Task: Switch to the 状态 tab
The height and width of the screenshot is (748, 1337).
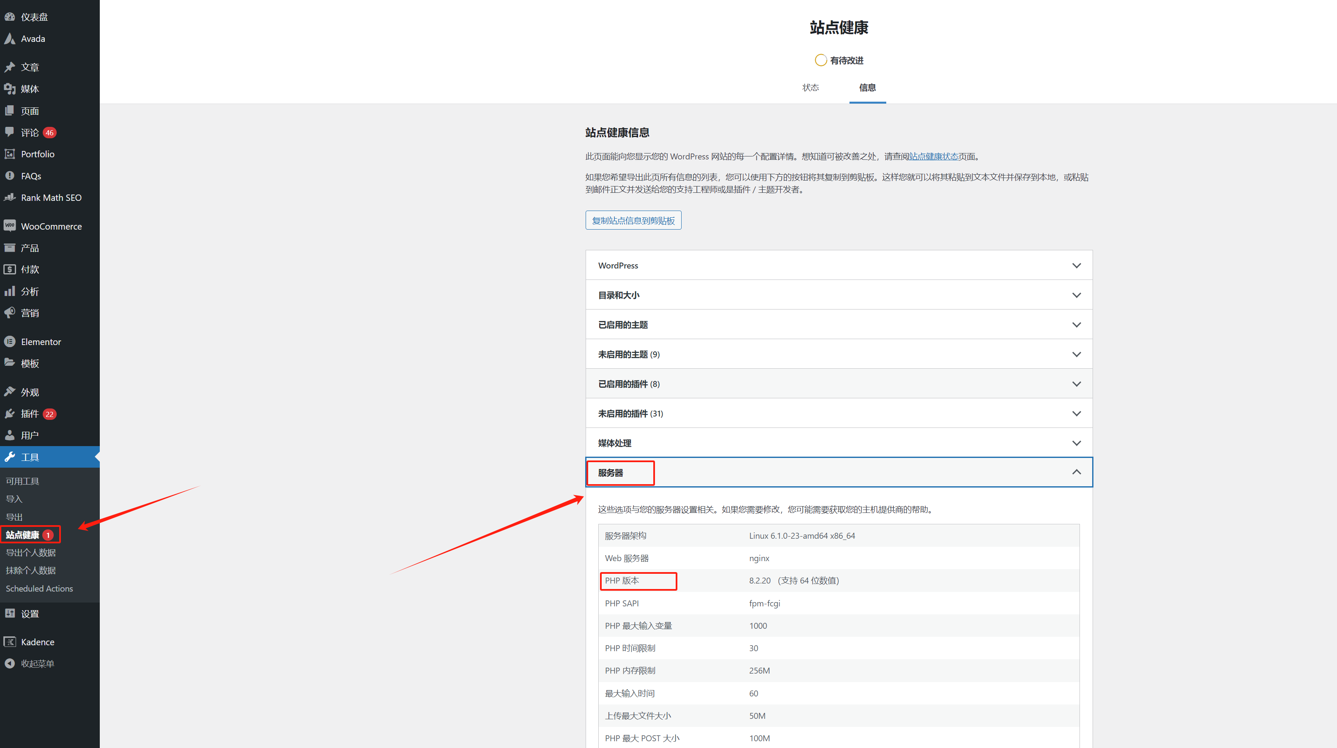Action: (x=811, y=88)
